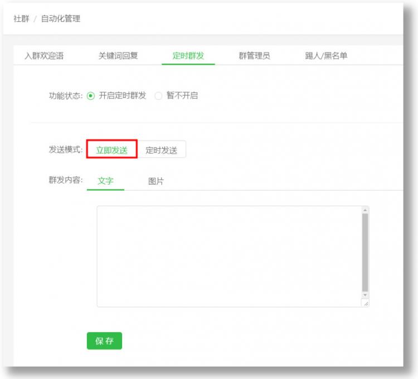Select 立即发送 send mode

[111, 149]
